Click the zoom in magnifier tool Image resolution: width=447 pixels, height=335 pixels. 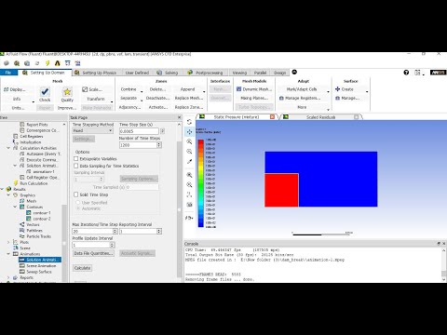pos(189,141)
